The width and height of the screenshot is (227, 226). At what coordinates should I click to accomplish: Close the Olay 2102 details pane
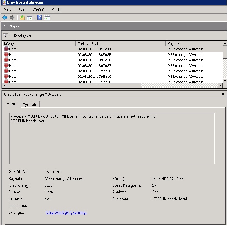(x=223, y=94)
